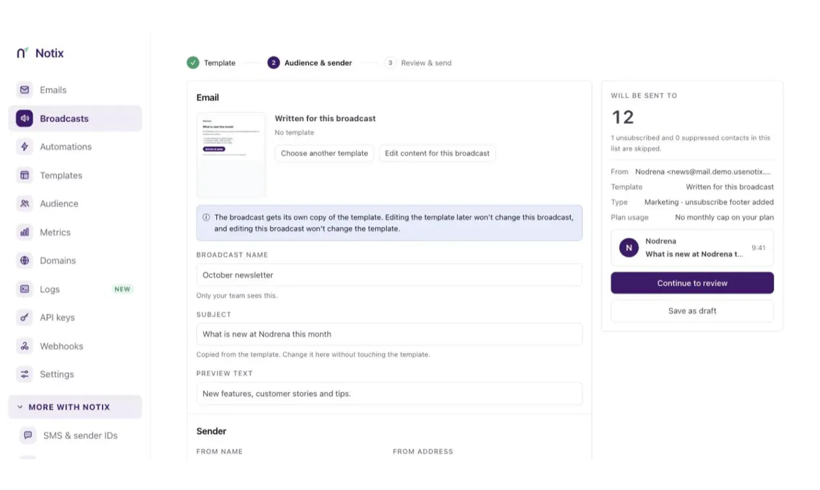Click the Metrics bar chart icon
This screenshot has height=490, width=820.
click(x=25, y=232)
